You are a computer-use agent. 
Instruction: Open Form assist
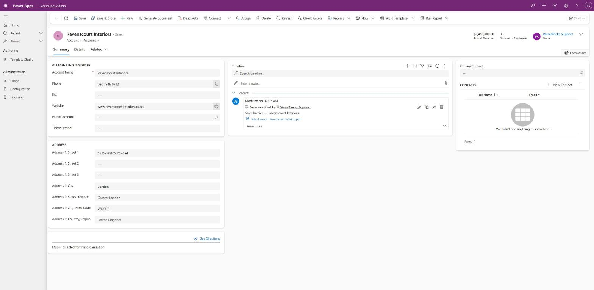pyautogui.click(x=575, y=53)
